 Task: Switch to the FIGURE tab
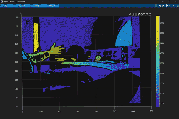coord(7,6)
